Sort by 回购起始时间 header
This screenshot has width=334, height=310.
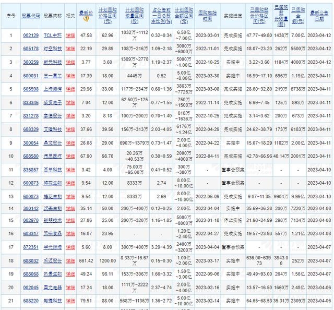click(208, 16)
